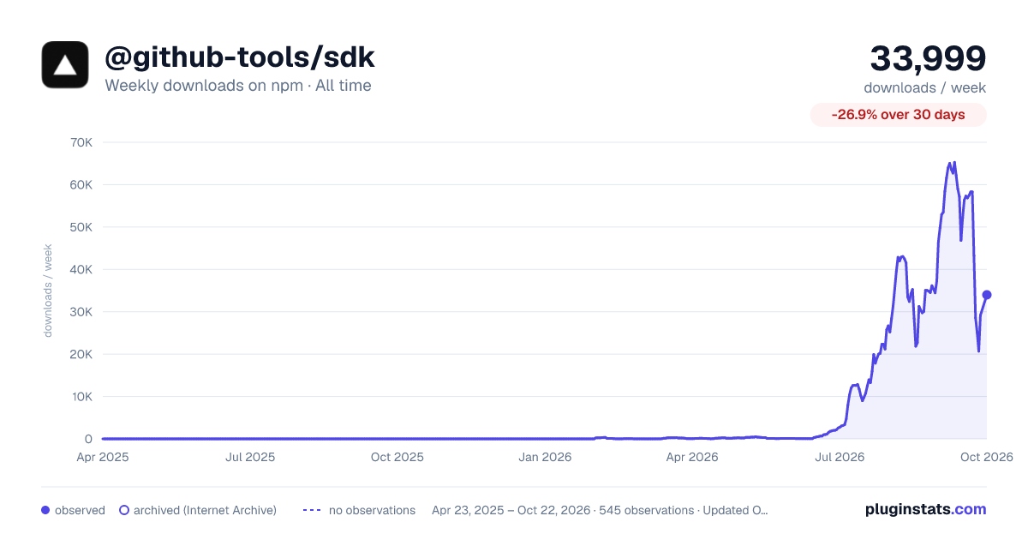Open the pluginstats.com link

tap(925, 509)
